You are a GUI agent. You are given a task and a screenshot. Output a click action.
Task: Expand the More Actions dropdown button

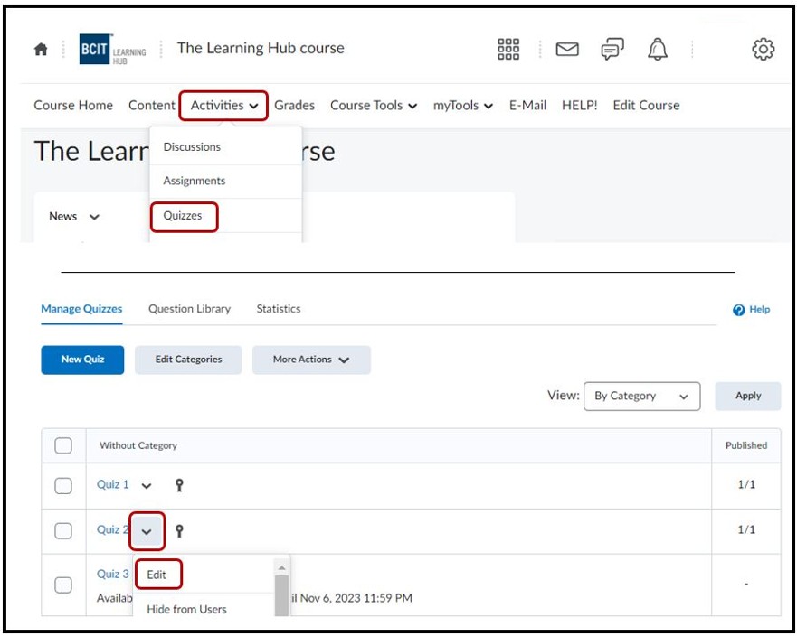click(311, 360)
